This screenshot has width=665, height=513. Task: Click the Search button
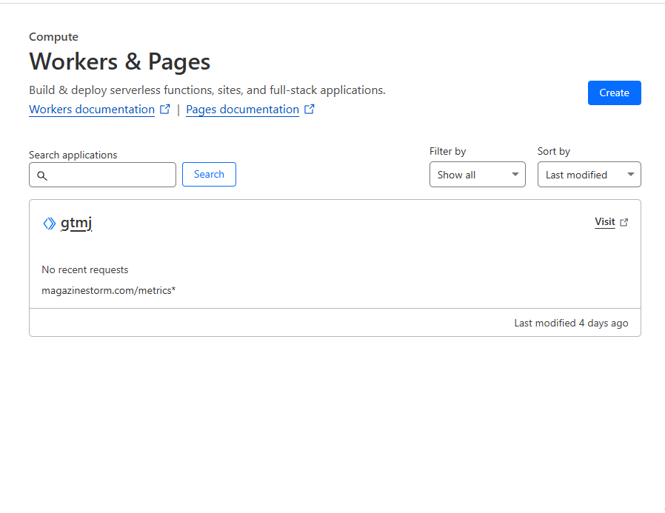click(209, 174)
